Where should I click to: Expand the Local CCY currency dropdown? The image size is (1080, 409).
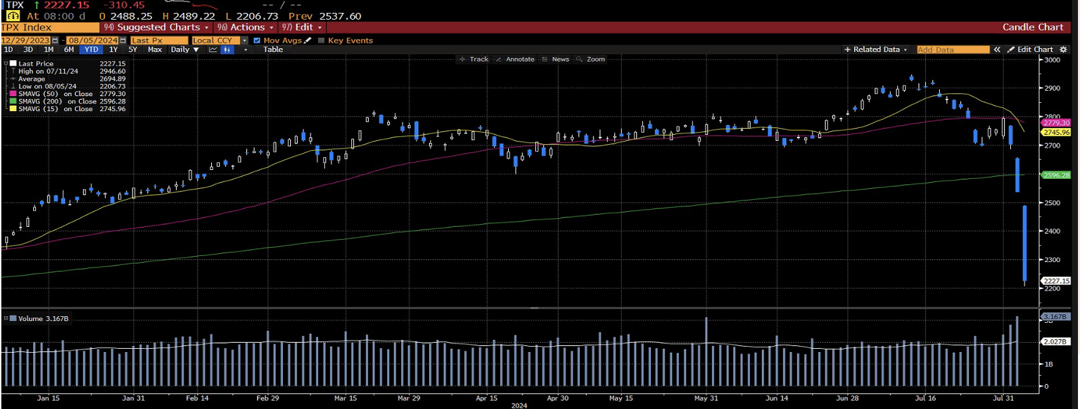(245, 41)
